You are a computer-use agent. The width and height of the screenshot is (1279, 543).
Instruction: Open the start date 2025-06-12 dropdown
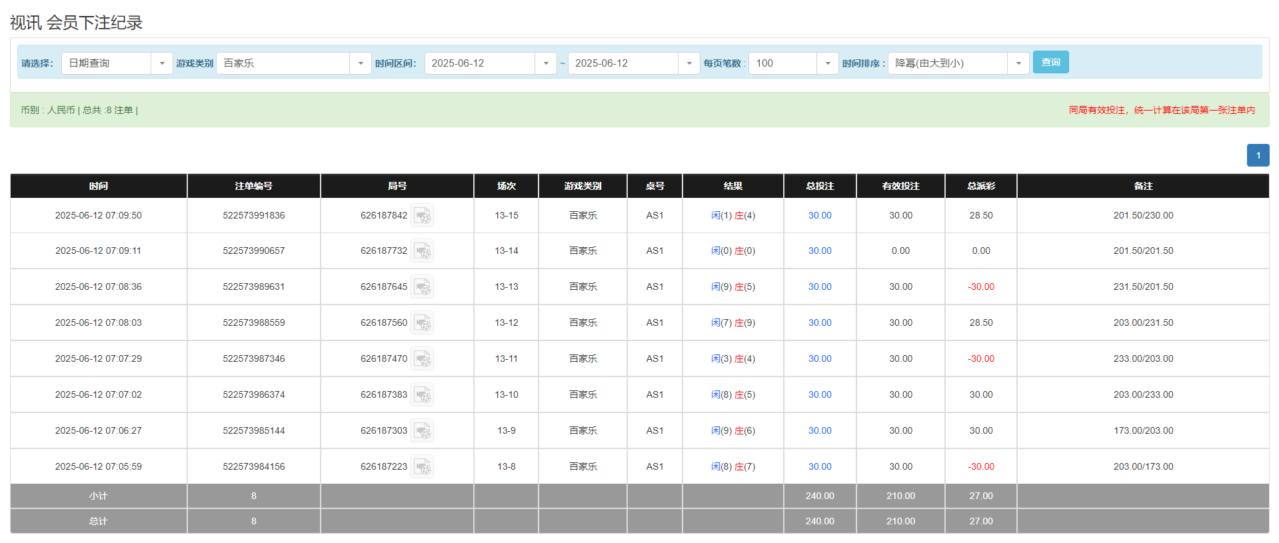tap(545, 63)
